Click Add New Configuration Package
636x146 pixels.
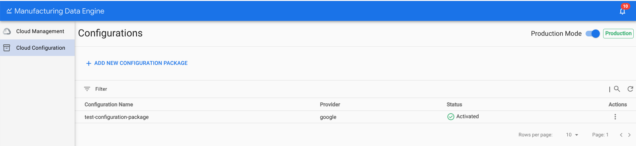137,63
